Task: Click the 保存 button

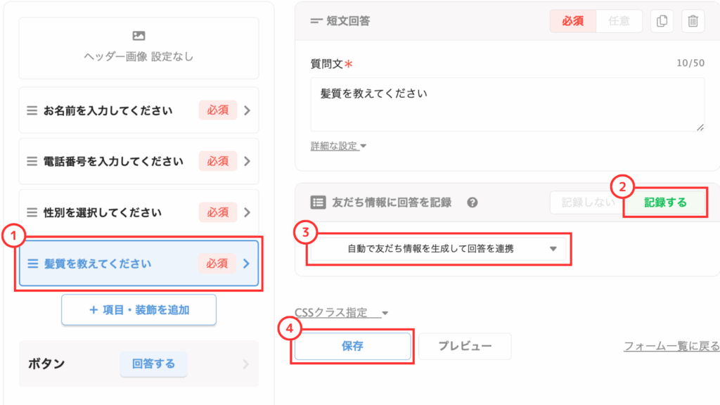Action: pyautogui.click(x=353, y=346)
